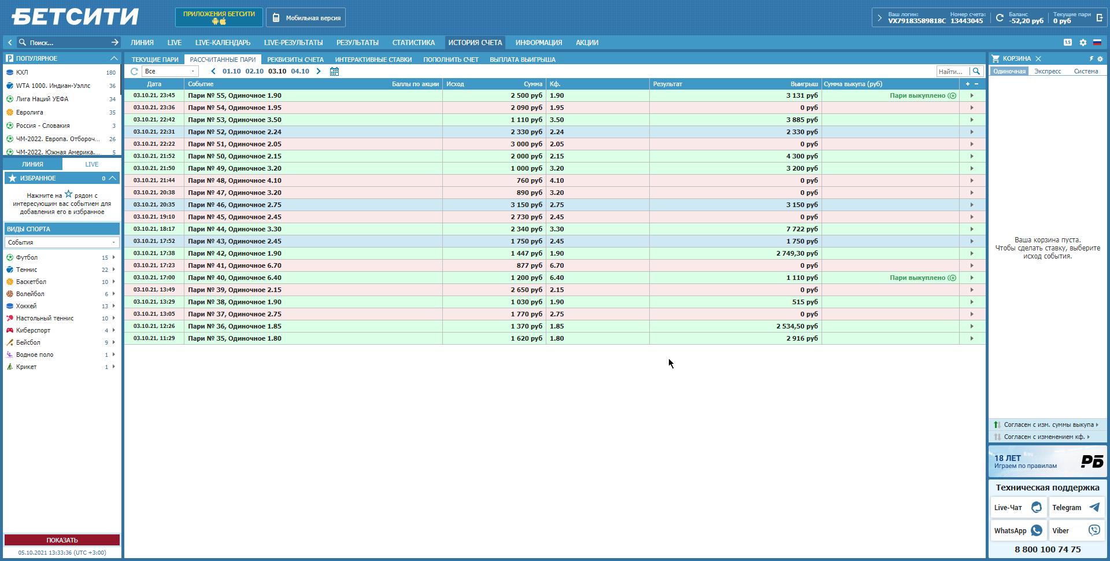Click the lightning quick-bet icon in Корзина
The height and width of the screenshot is (561, 1110).
1091,58
